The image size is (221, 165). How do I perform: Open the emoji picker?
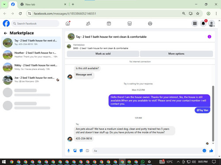204,150
